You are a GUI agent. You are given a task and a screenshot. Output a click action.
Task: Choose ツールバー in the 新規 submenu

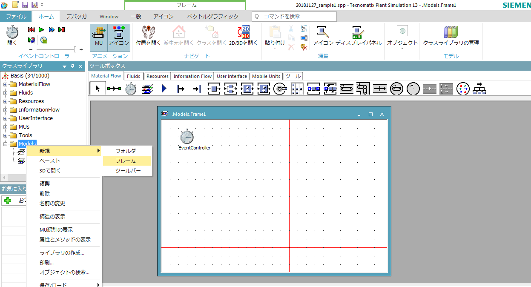127,171
